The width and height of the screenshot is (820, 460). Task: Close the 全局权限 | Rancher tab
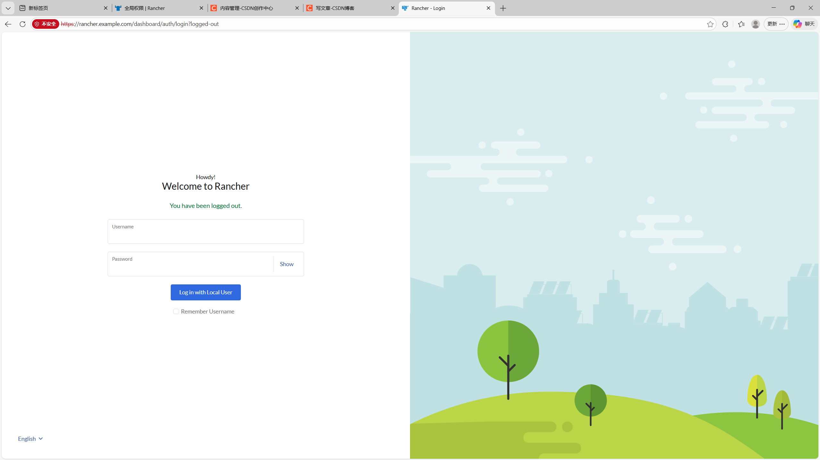[201, 8]
